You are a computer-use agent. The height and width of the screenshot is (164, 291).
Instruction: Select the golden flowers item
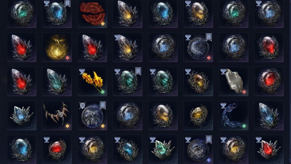tap(92, 81)
